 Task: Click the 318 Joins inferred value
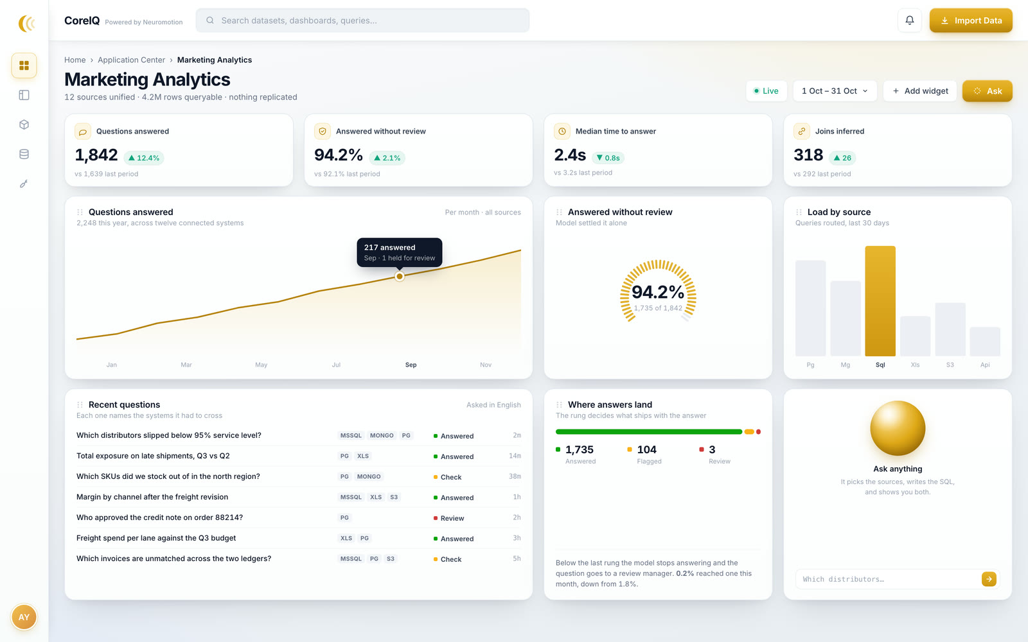coord(808,155)
